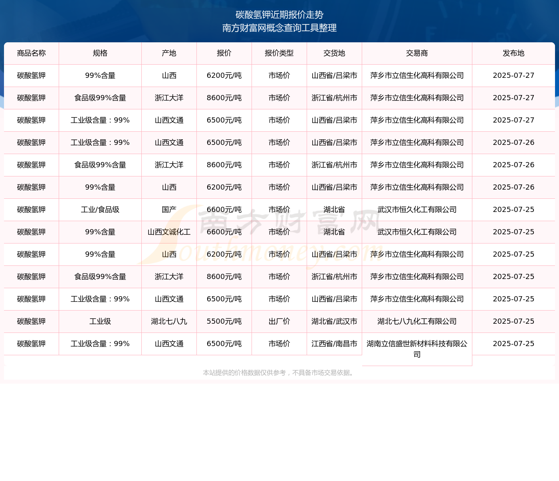Click 浙江大洋 in the 2025-07-26 row

pos(169,165)
